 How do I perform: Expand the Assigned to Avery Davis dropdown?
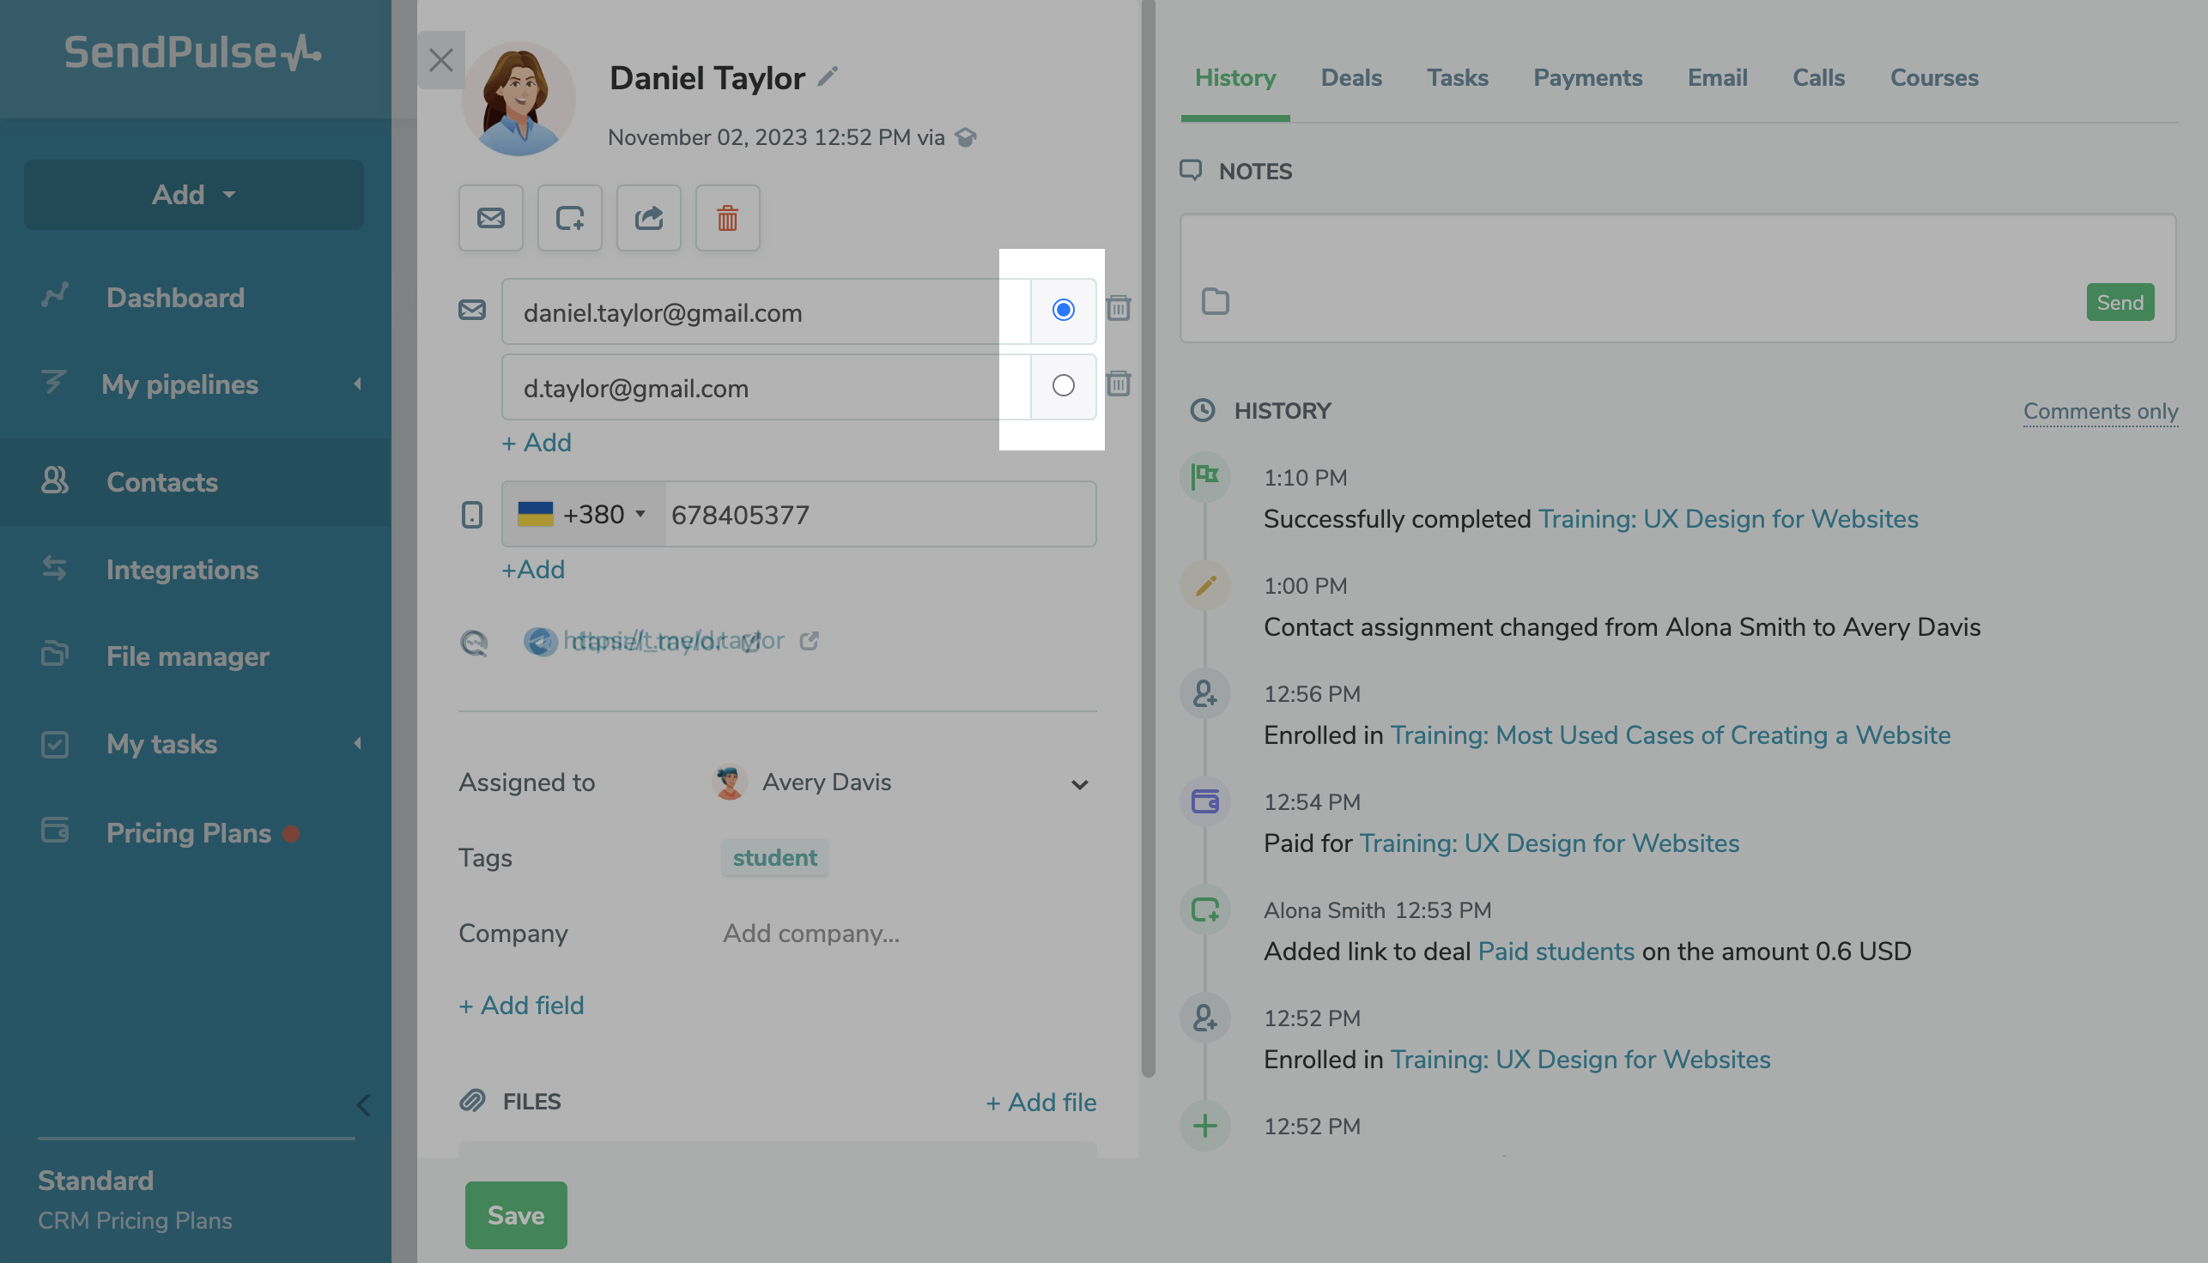click(1079, 784)
